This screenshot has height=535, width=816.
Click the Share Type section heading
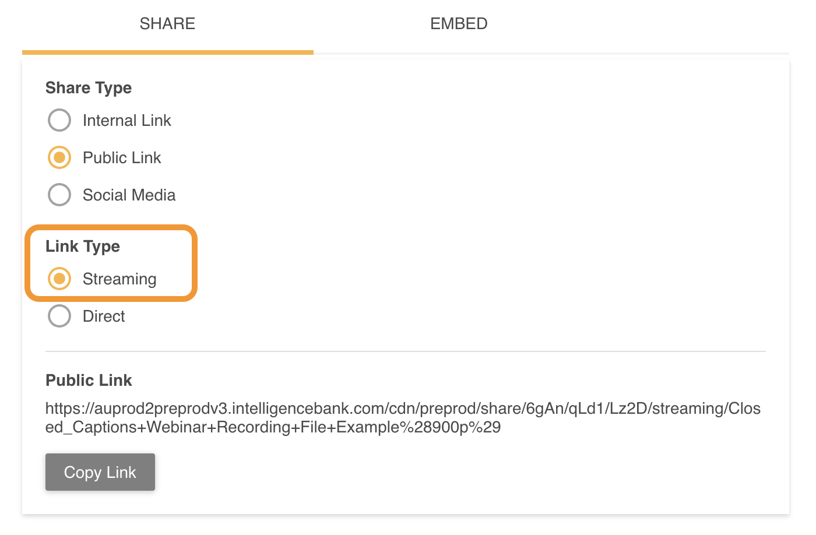point(89,88)
